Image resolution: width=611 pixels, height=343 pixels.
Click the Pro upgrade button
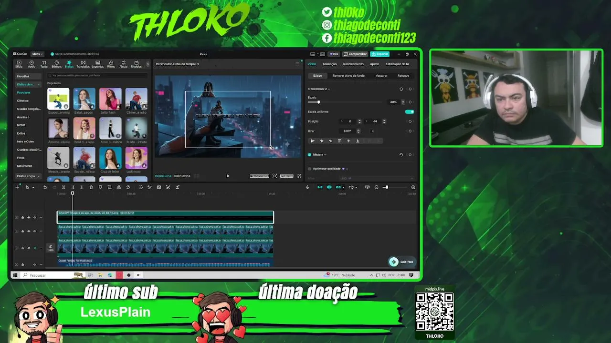point(334,54)
